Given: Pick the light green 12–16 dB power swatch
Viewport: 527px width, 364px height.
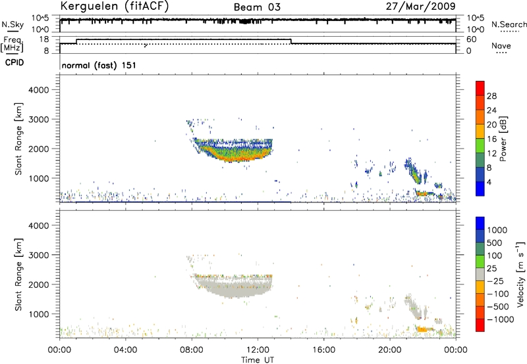Looking at the screenshot, I should coord(480,146).
